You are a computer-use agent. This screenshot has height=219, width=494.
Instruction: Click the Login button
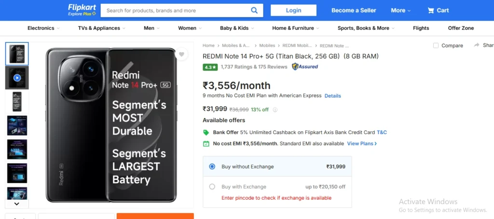tap(294, 11)
